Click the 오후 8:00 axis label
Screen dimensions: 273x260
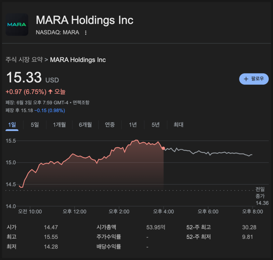click(253, 211)
